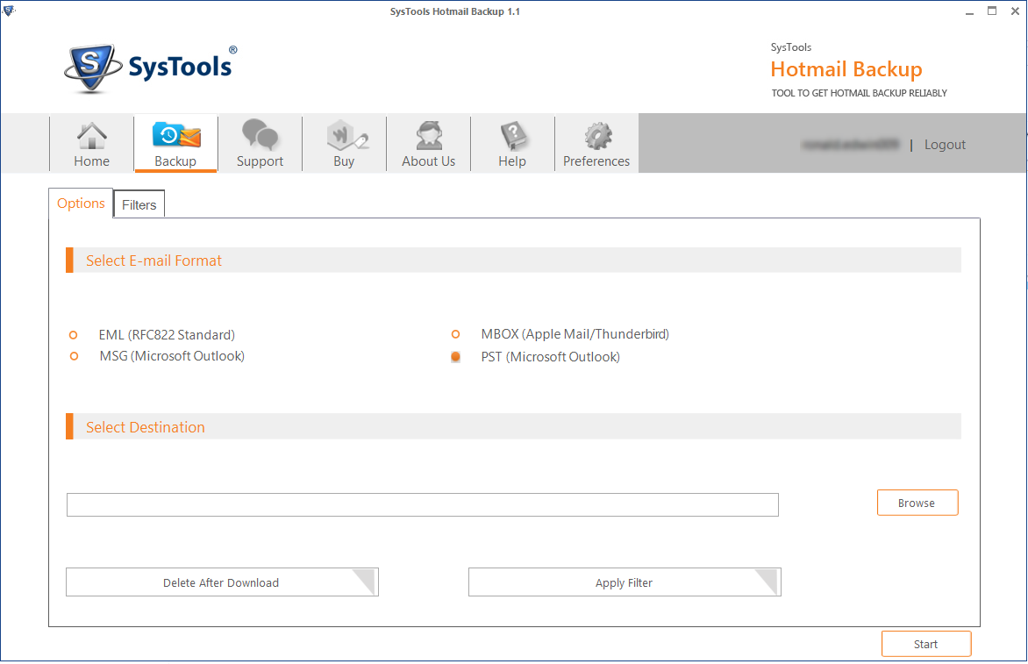1028x664 pixels.
Task: Switch to the Options tab
Action: (81, 203)
